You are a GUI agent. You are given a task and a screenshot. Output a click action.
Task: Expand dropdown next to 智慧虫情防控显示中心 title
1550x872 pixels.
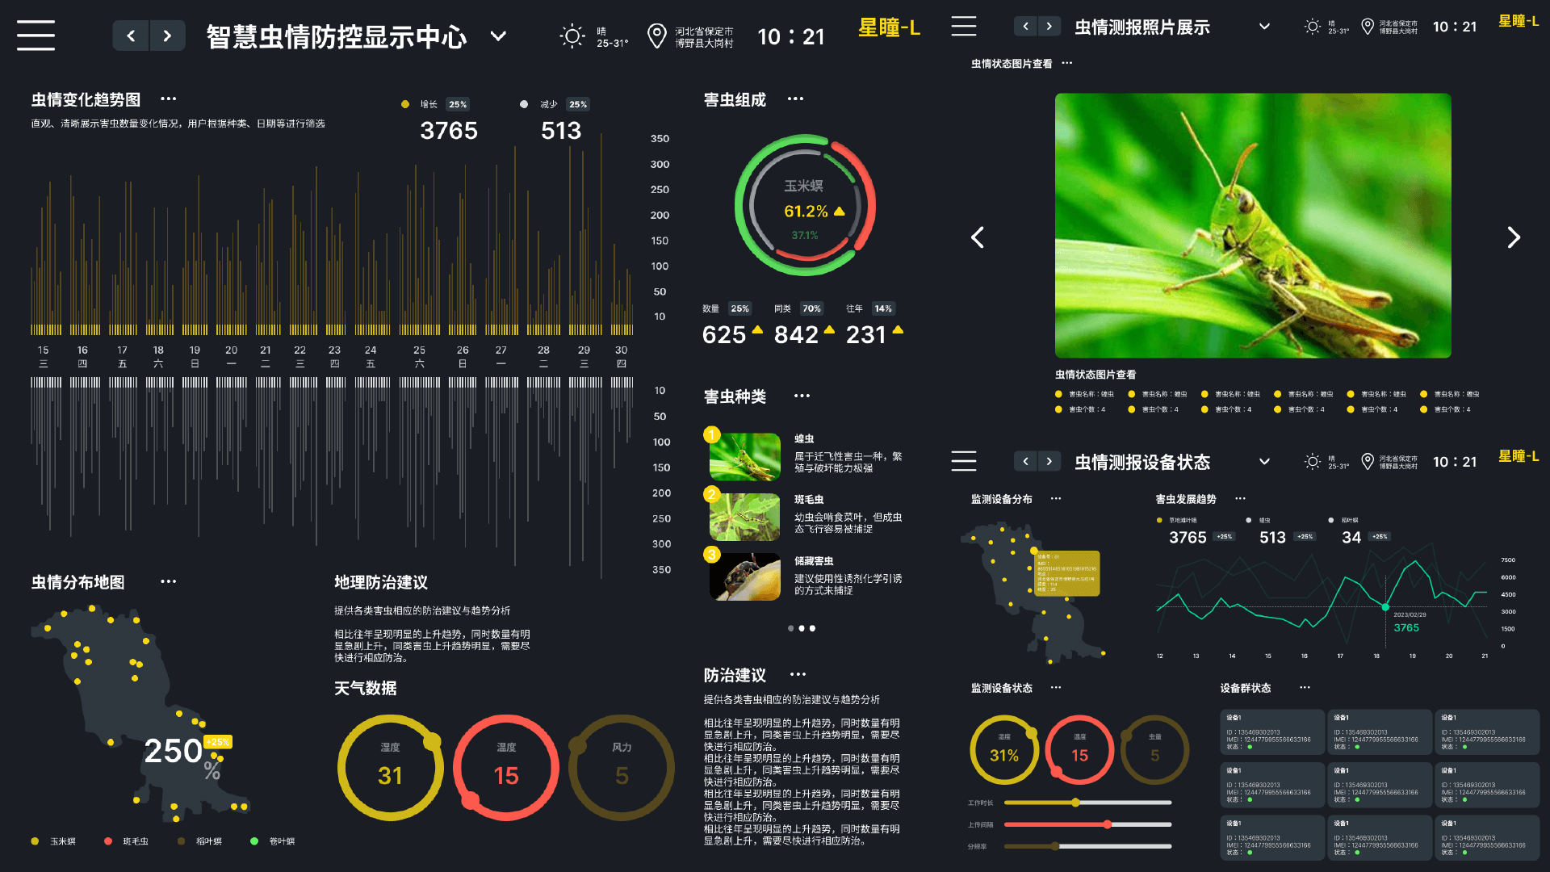[499, 36]
